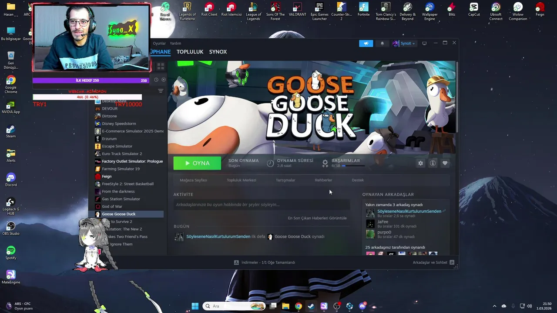Open Rehberler tab
The image size is (557, 313).
(x=323, y=180)
